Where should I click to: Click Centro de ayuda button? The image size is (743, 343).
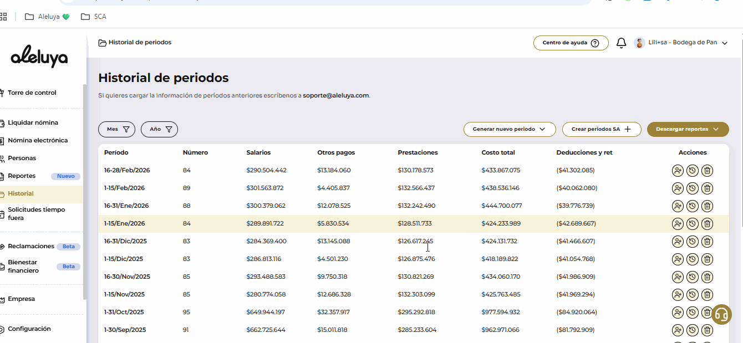[x=571, y=43]
